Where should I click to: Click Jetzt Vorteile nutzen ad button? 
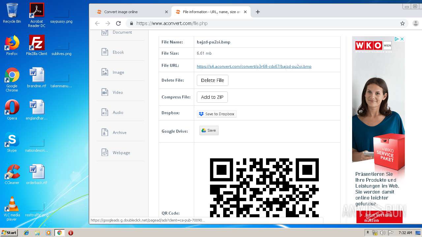click(379, 217)
